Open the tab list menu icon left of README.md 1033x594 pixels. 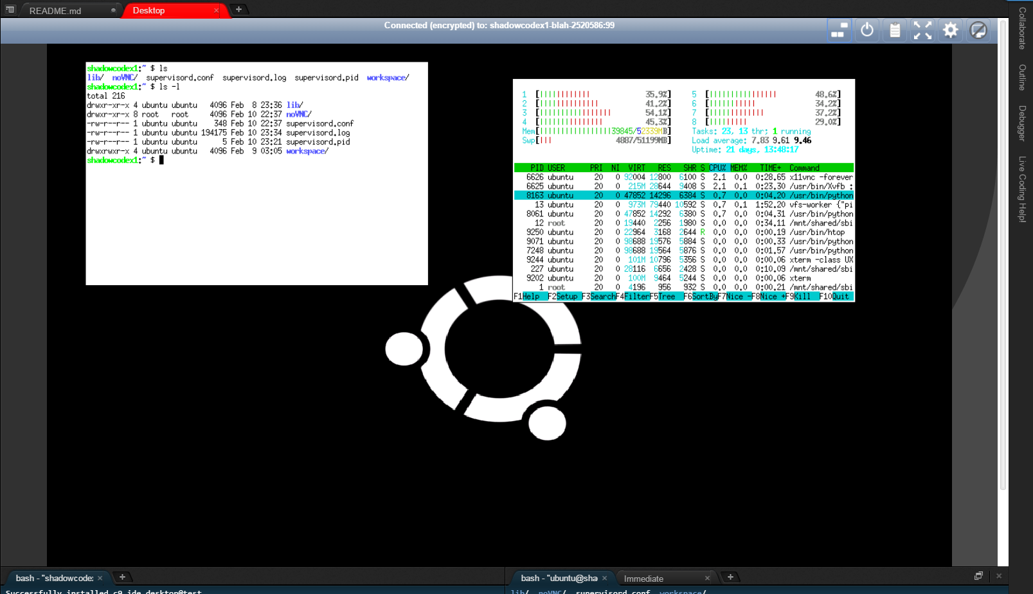[10, 10]
